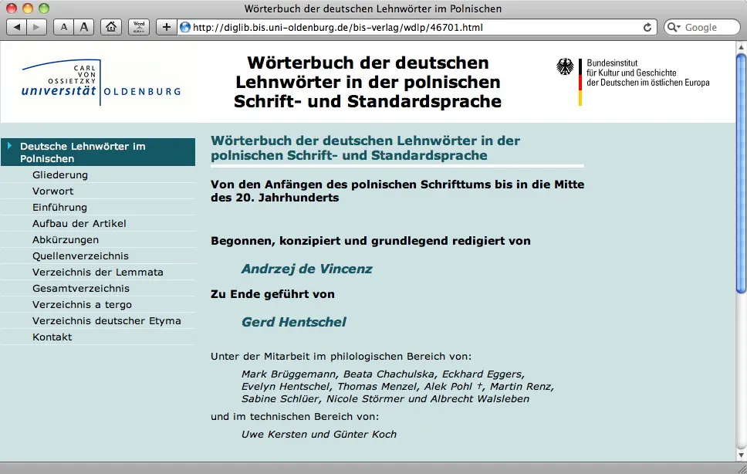The width and height of the screenshot is (747, 474).
Task: Add bookmark with plus button
Action: (x=166, y=27)
